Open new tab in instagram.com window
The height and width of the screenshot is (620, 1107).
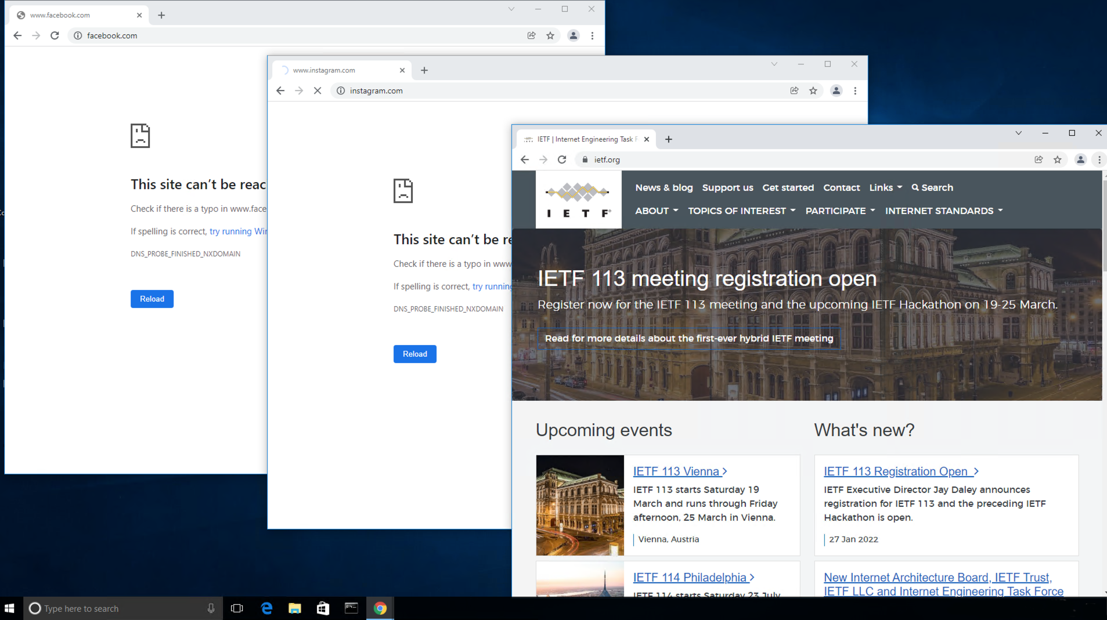424,70
